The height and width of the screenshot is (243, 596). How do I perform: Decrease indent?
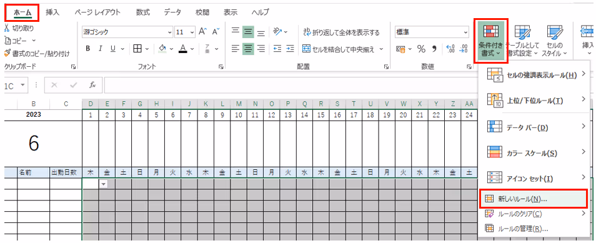(x=277, y=49)
